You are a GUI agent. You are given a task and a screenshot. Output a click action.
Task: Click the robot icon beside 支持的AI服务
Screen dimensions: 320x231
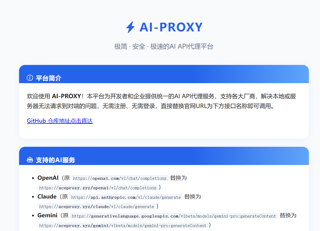[30, 160]
